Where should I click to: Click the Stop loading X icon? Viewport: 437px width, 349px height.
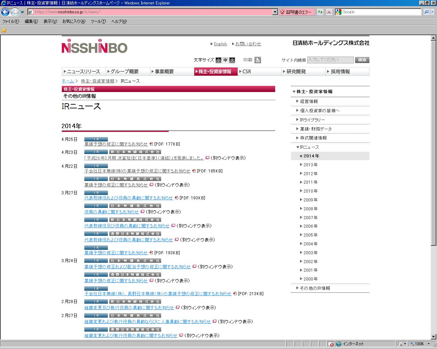click(329, 12)
